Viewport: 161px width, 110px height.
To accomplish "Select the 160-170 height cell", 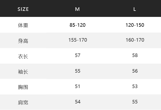I will (135, 40).
